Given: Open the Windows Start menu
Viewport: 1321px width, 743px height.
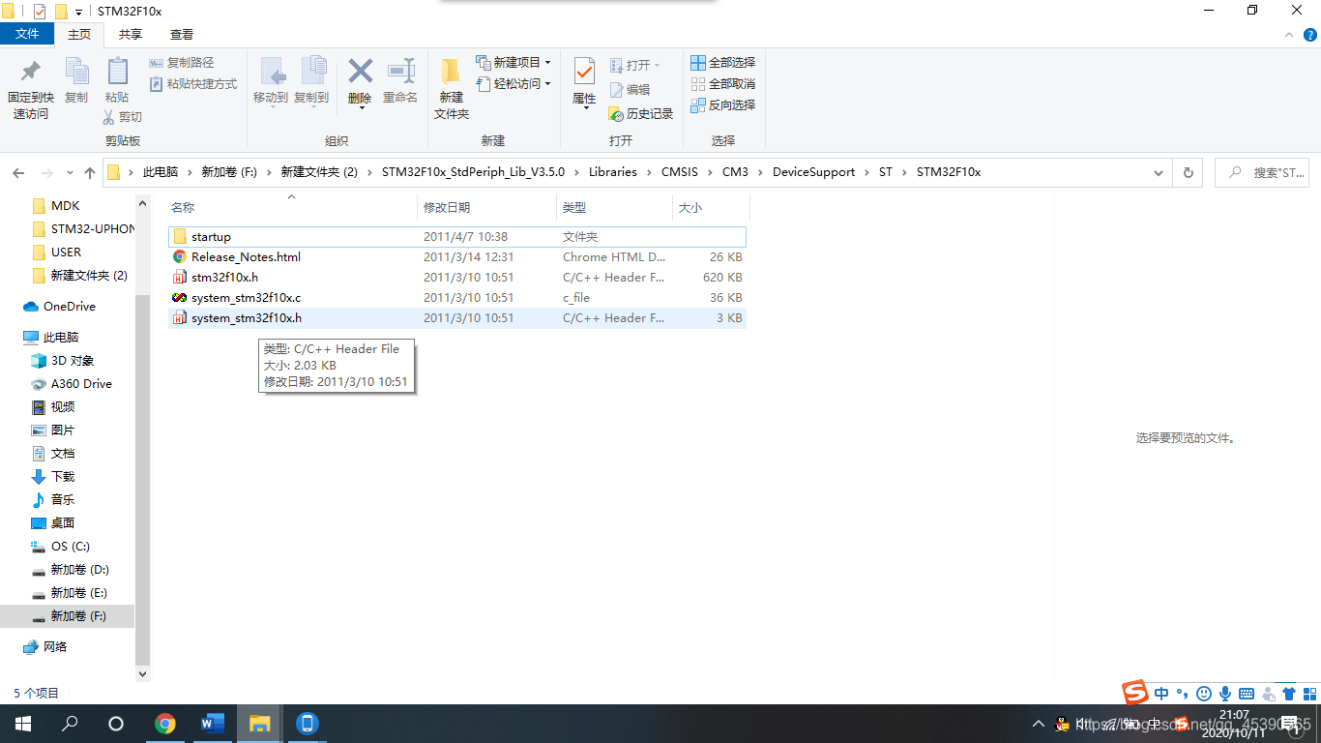Looking at the screenshot, I should 23,724.
